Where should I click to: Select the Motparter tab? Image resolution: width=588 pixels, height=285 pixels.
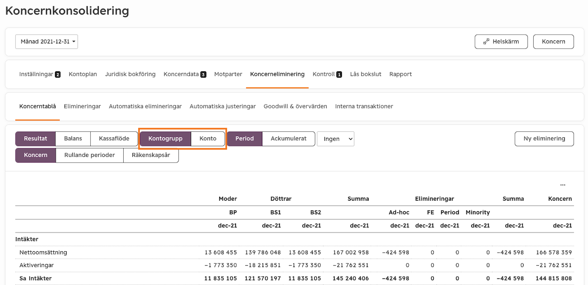(228, 74)
